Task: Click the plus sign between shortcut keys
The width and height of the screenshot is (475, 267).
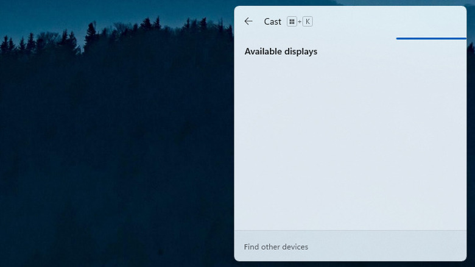Action: 300,22
